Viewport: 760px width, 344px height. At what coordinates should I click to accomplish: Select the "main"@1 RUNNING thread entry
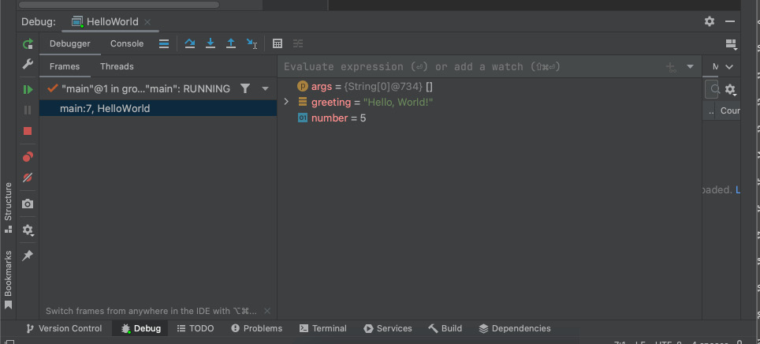139,89
